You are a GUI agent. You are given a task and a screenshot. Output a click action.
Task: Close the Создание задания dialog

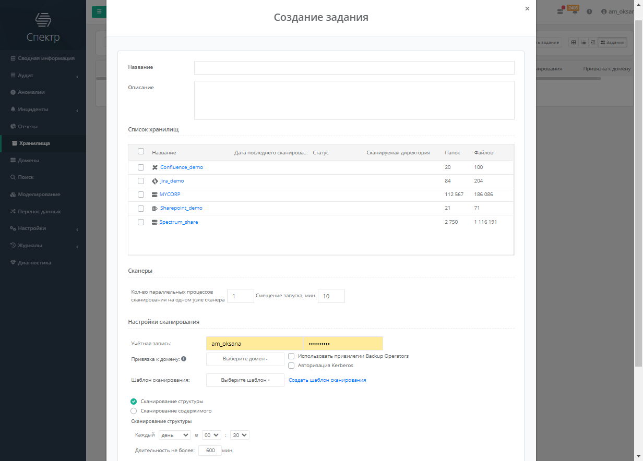coord(527,8)
